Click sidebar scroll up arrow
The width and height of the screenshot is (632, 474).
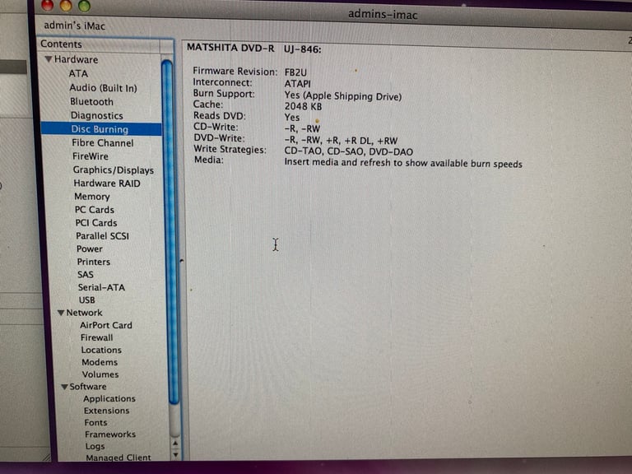click(x=175, y=444)
